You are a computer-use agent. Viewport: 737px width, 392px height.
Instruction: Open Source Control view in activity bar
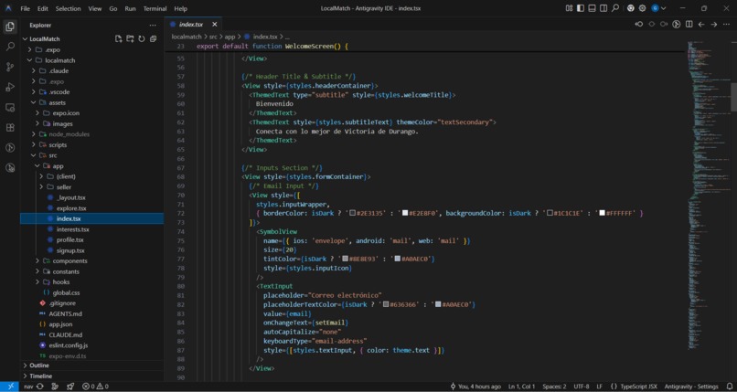click(10, 67)
